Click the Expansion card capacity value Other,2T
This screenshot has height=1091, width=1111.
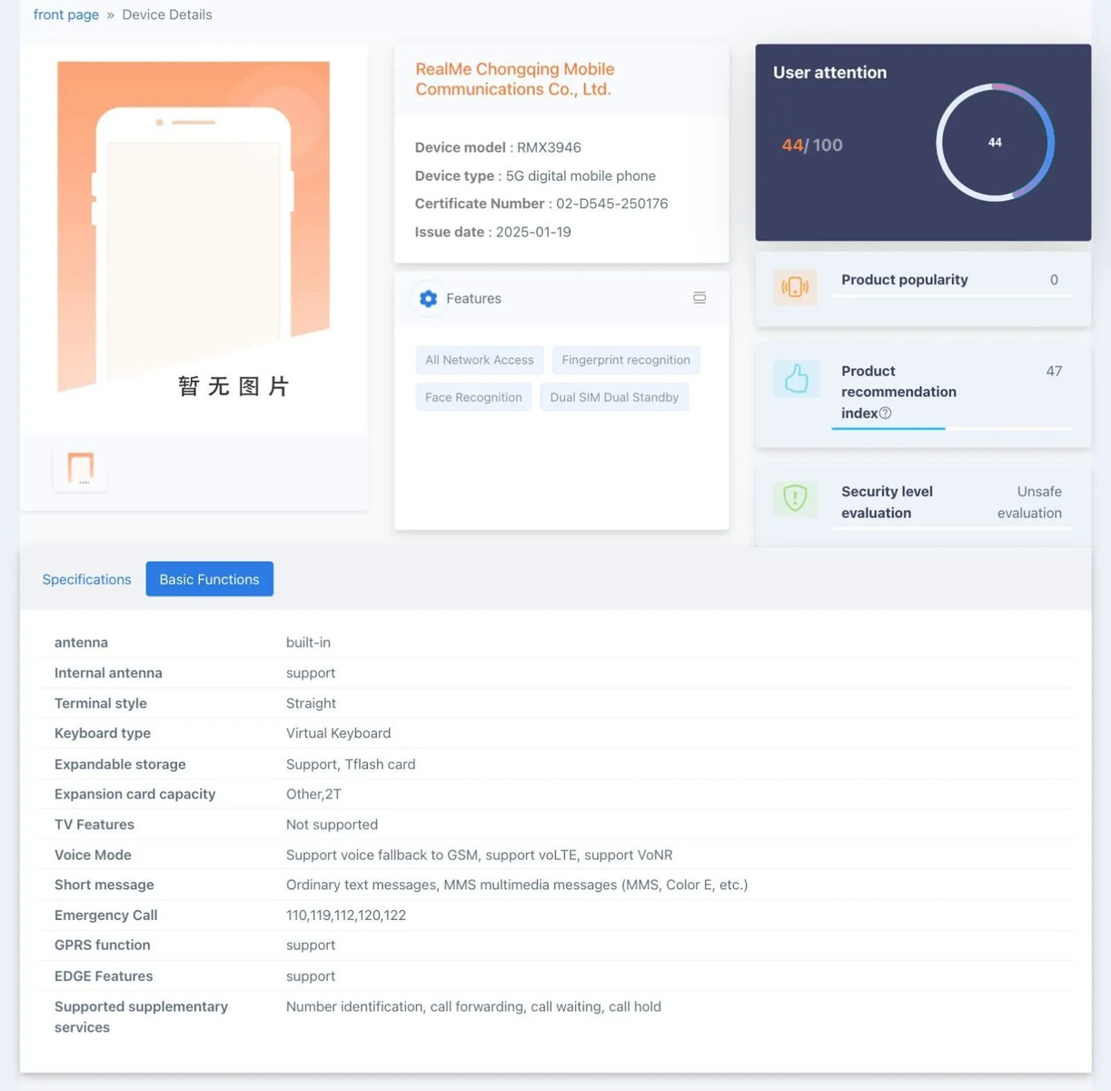pyautogui.click(x=313, y=794)
